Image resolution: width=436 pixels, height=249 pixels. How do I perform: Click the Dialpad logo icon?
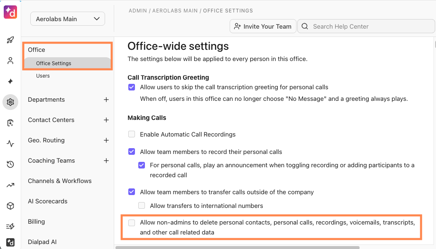click(10, 12)
